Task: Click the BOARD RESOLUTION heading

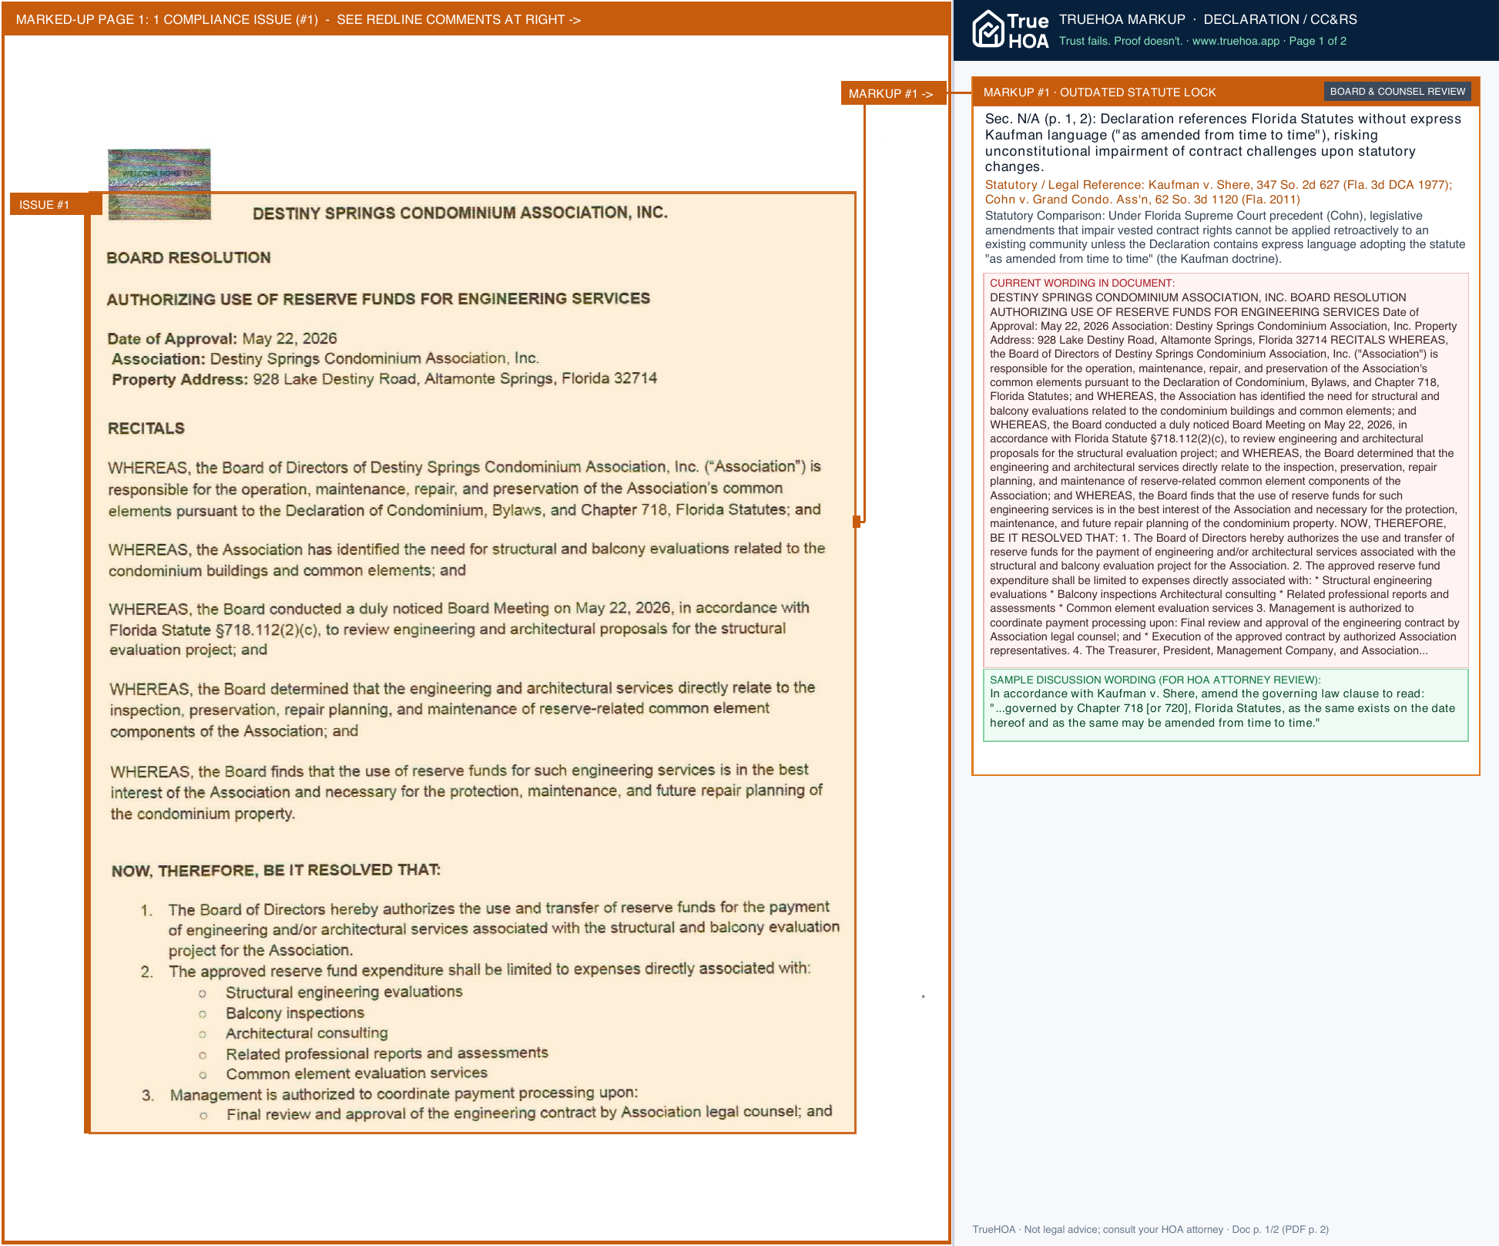Action: pyautogui.click(x=189, y=257)
